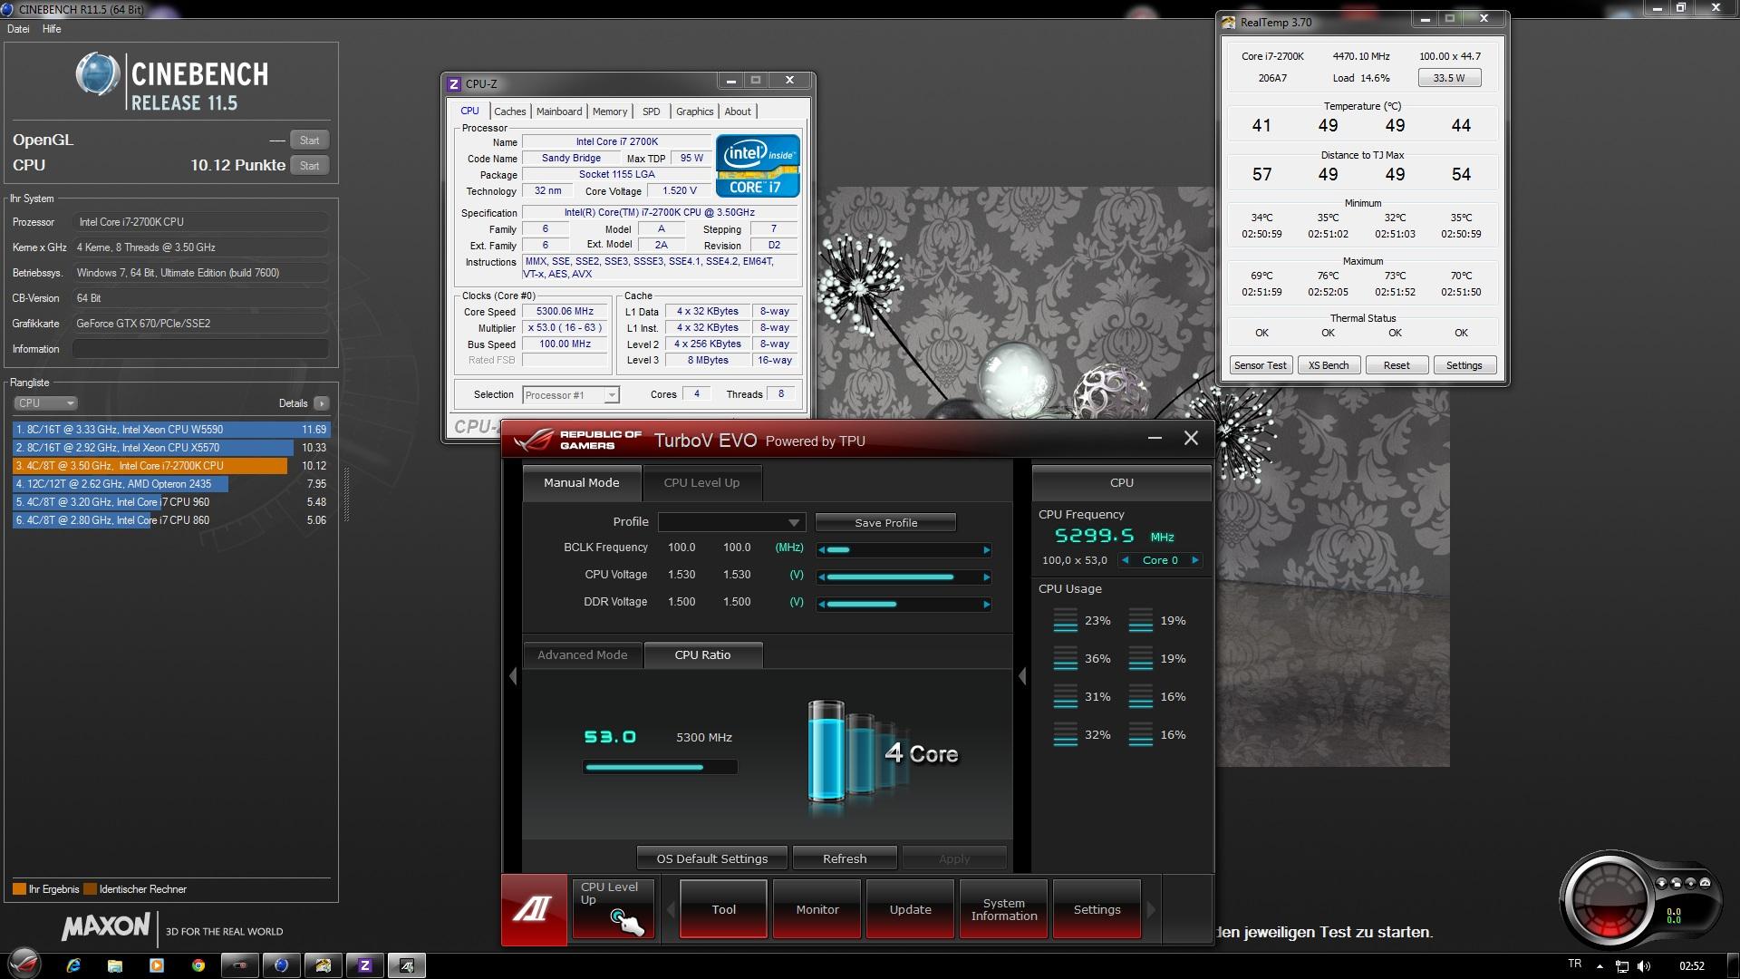Image resolution: width=1740 pixels, height=979 pixels.
Task: Click the down-arrow button on the desktop gauge gadget
Action: point(1662,883)
